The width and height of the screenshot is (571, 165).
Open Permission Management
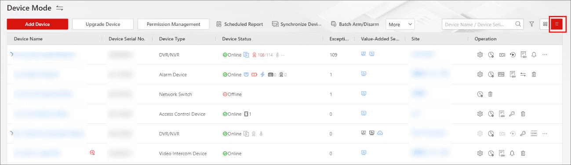173,24
